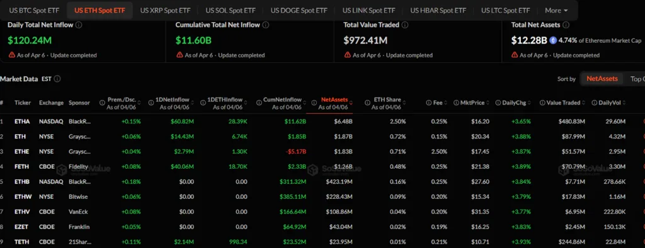This screenshot has height=248, width=645.
Task: Click the warning triangle under Total Value Traded
Action: (x=348, y=55)
